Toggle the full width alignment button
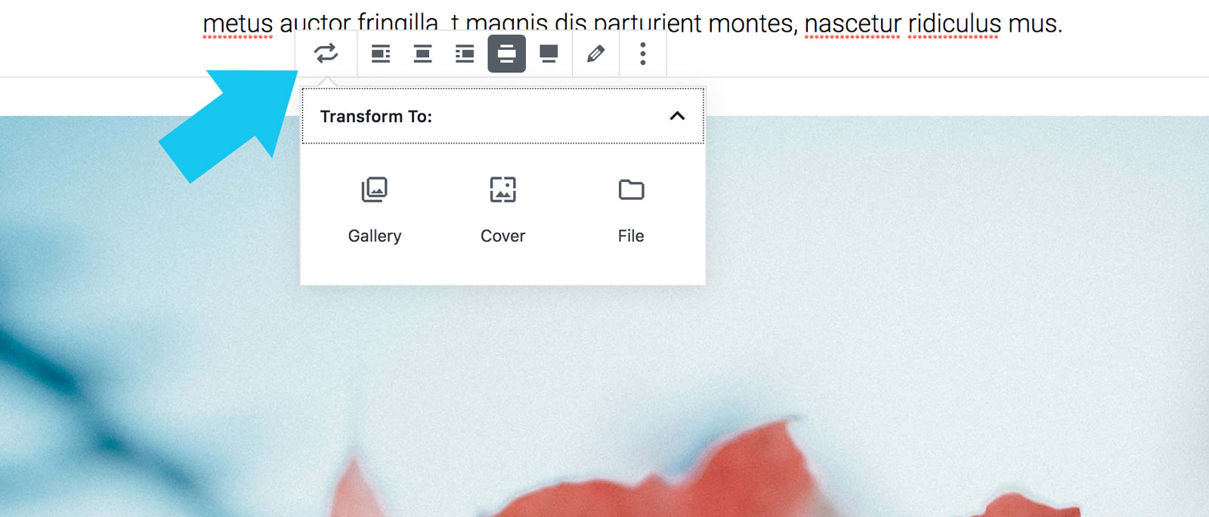 point(549,54)
